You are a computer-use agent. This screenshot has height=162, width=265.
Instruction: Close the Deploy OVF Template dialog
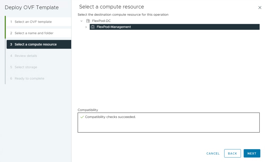coord(260,8)
